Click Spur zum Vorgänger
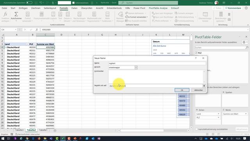The width and height of the screenshot is (250, 141). pos(162,13)
